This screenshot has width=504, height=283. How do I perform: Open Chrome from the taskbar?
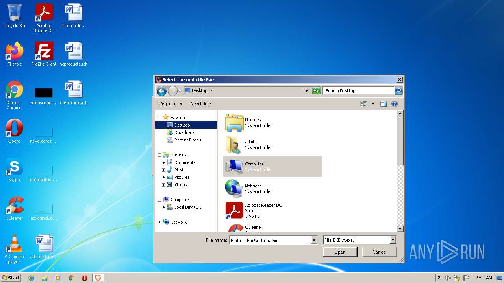(71, 278)
